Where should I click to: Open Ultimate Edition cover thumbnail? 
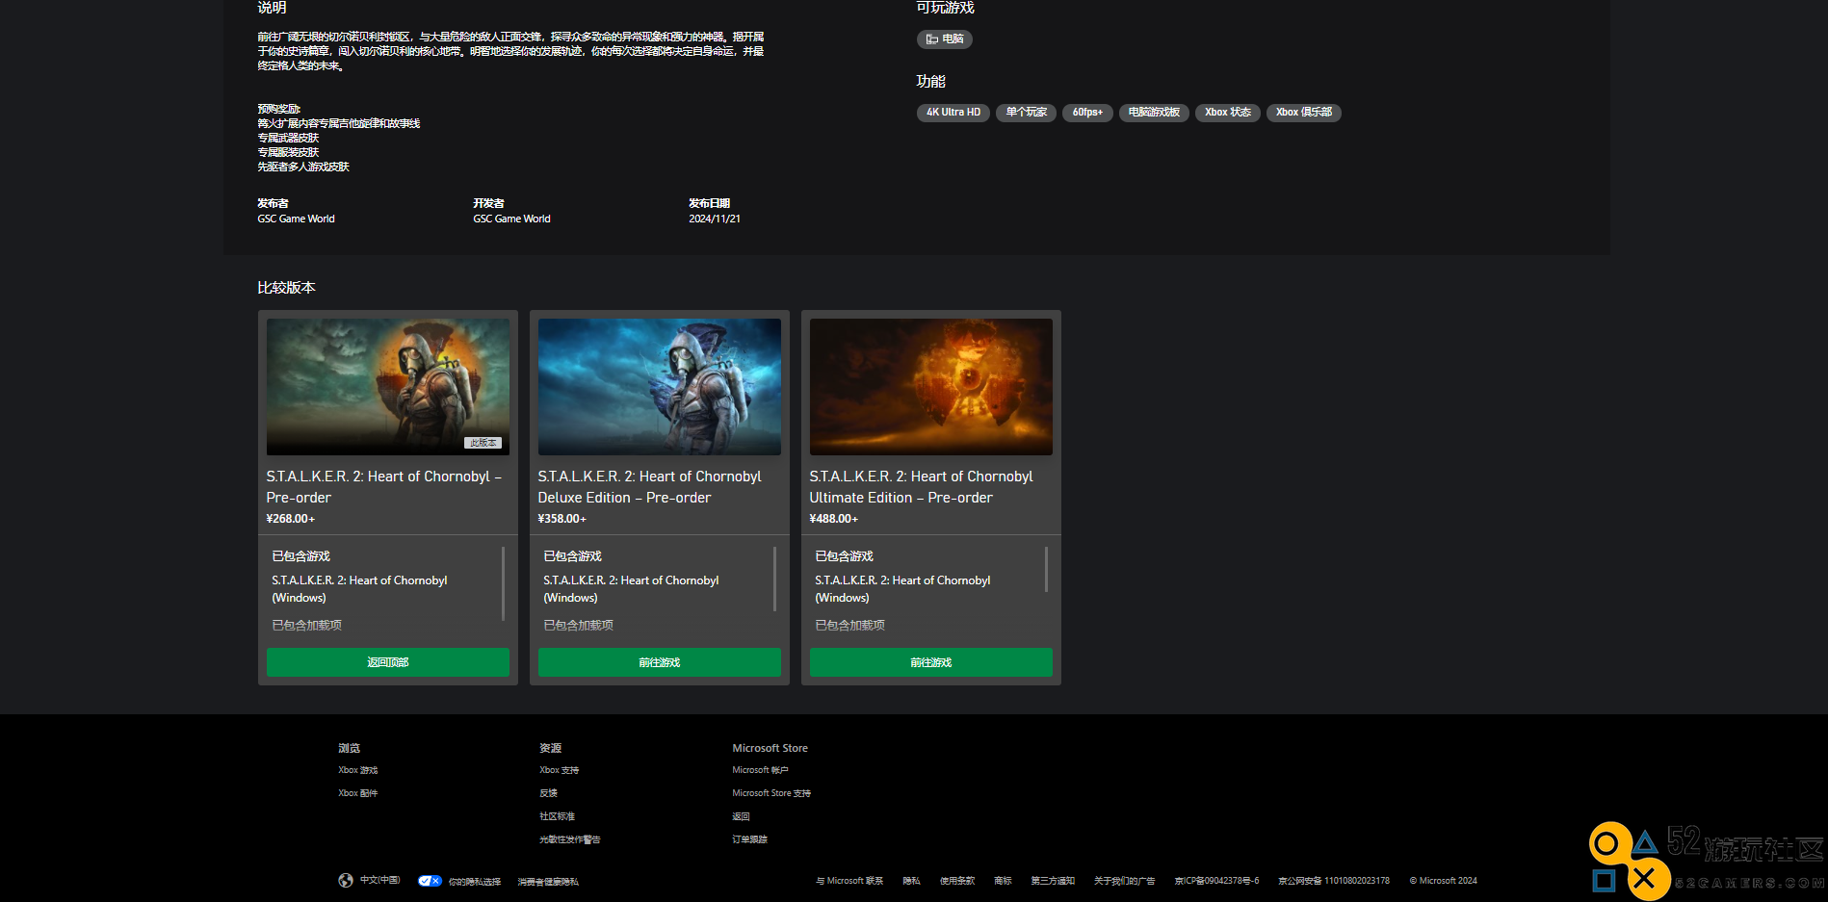[931, 387]
